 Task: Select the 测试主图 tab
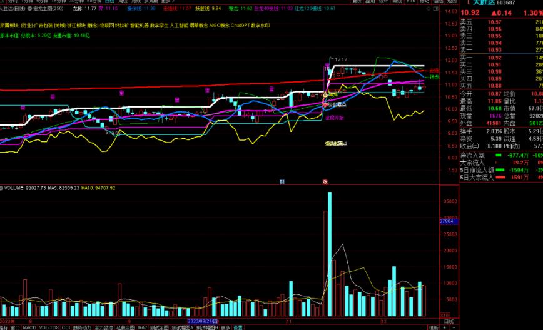[x=160, y=327]
